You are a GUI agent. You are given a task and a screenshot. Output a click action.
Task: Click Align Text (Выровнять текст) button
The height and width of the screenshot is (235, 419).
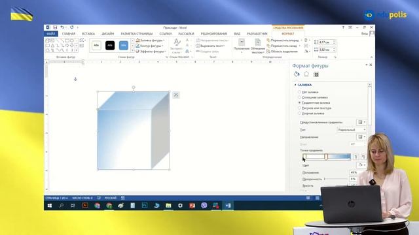click(x=210, y=46)
